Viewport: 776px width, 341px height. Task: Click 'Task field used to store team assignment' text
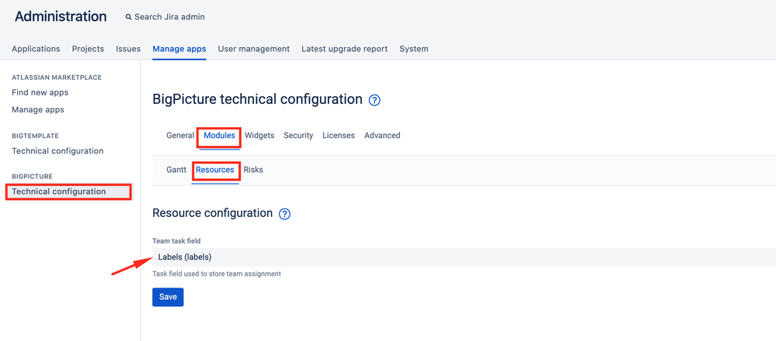click(217, 274)
